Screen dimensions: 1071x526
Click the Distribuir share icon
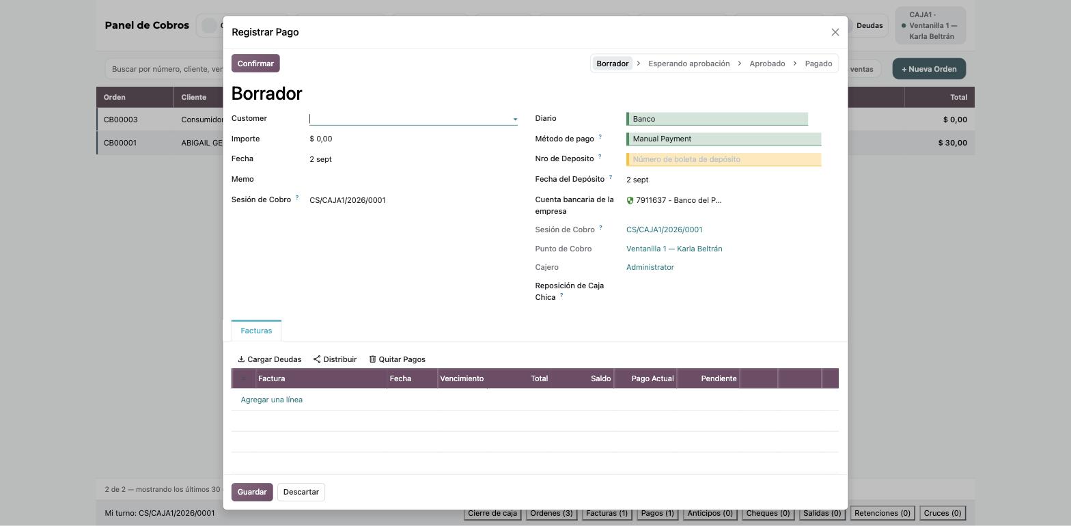coord(317,359)
